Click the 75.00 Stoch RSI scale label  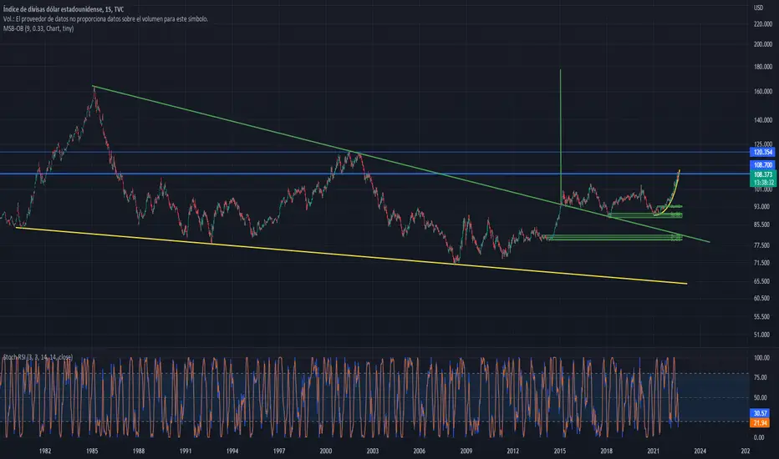[760, 377]
